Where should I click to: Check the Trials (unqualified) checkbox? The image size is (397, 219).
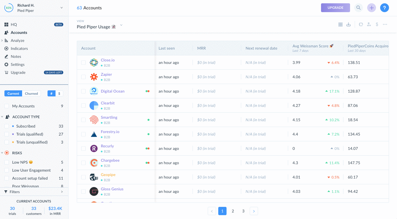[x=7, y=142]
